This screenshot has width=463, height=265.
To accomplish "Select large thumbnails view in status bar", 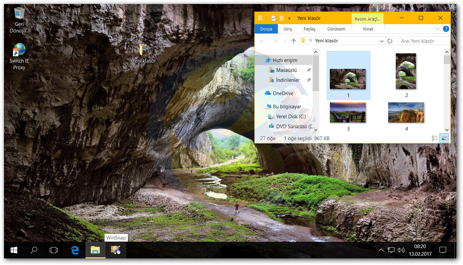I will [444, 138].
